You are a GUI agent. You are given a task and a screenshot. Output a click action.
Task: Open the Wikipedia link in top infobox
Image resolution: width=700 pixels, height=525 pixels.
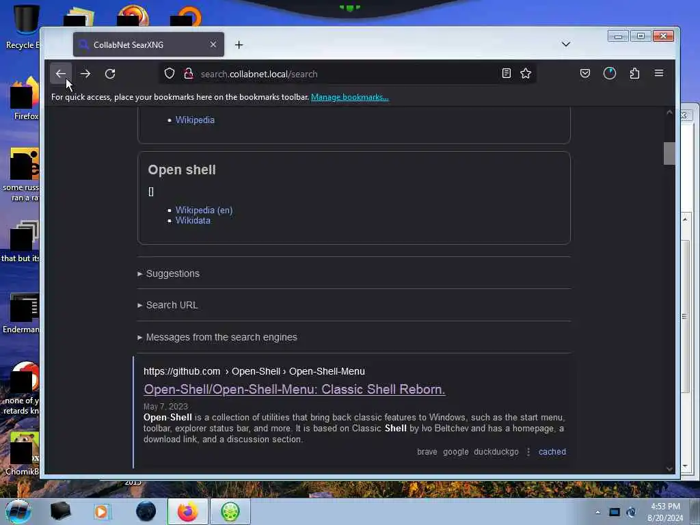pyautogui.click(x=195, y=120)
